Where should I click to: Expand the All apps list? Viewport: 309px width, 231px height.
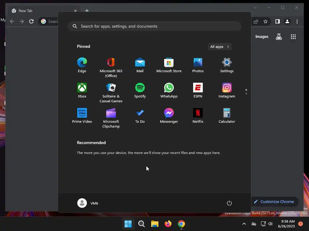click(220, 47)
